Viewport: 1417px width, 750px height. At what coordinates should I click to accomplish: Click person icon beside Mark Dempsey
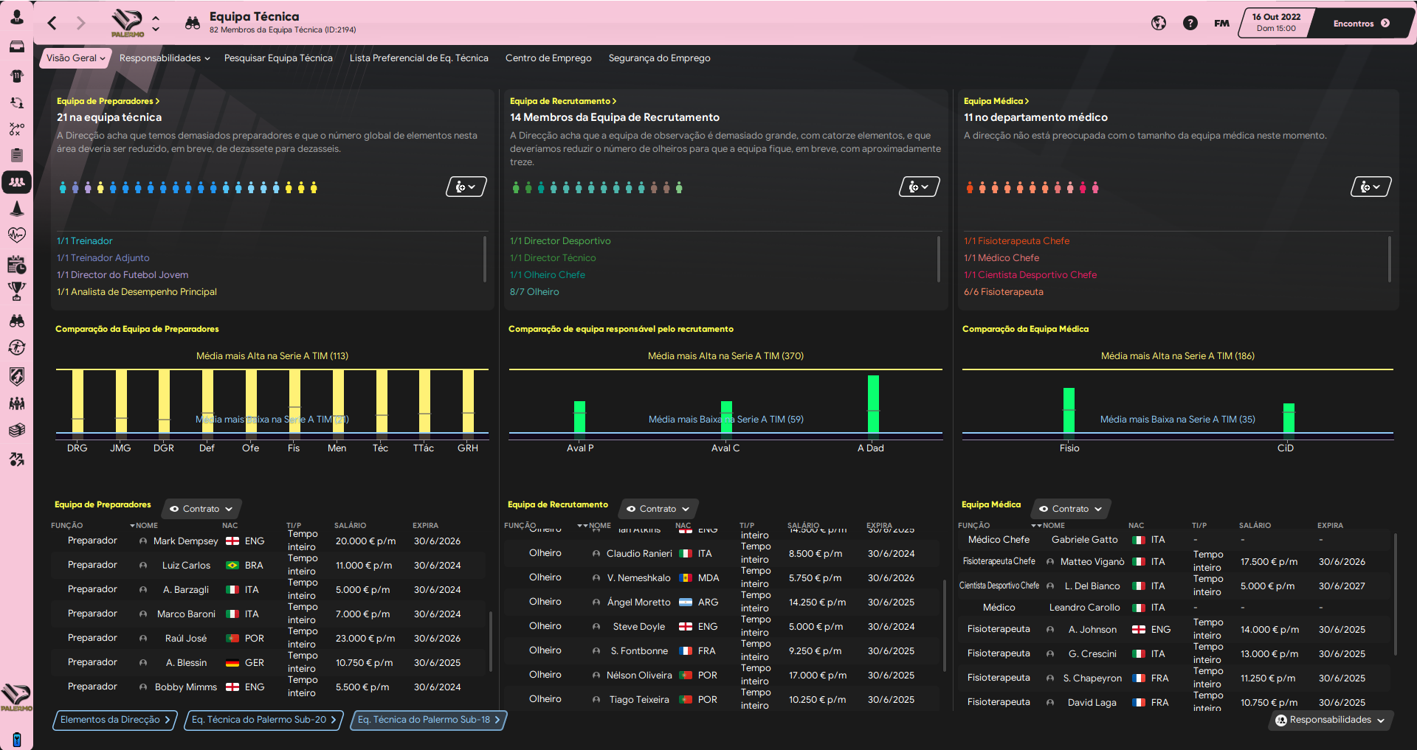tap(143, 541)
